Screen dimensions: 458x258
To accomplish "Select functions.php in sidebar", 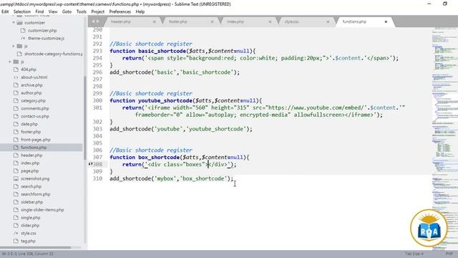I will coord(34,148).
